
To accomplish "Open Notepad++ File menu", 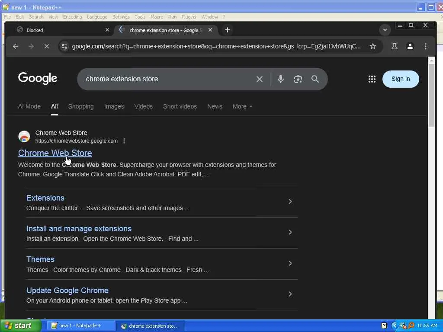I will coord(7,17).
